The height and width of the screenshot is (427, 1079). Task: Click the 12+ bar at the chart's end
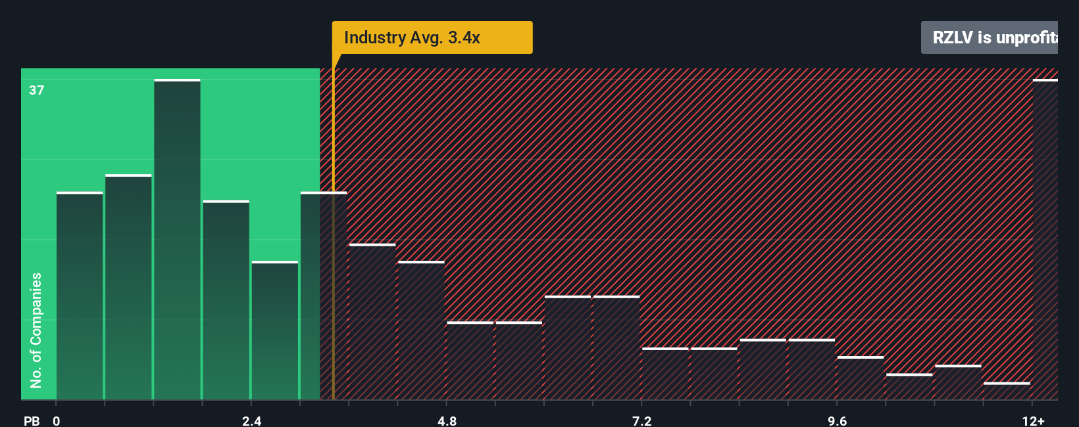[x=1045, y=239]
